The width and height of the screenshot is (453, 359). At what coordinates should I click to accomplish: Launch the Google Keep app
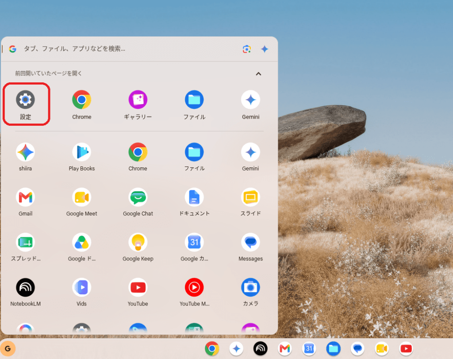pyautogui.click(x=138, y=247)
